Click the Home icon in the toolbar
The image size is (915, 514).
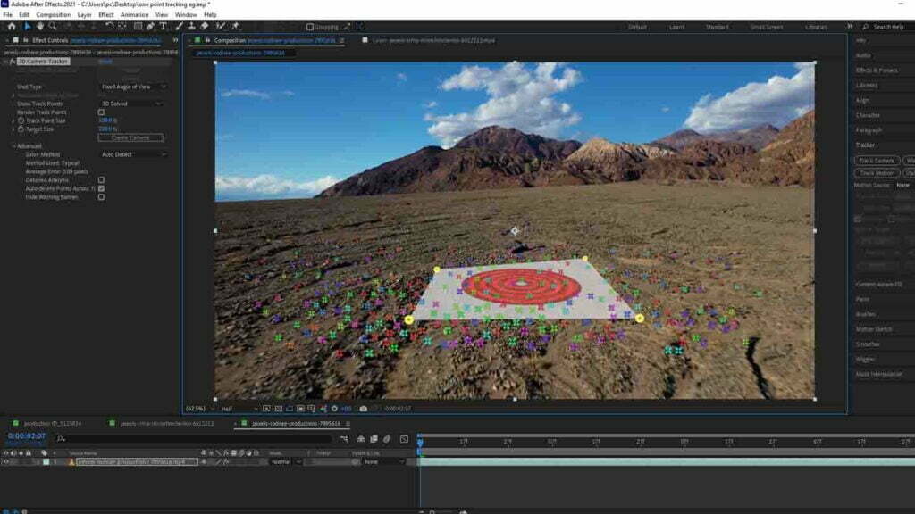pyautogui.click(x=11, y=27)
